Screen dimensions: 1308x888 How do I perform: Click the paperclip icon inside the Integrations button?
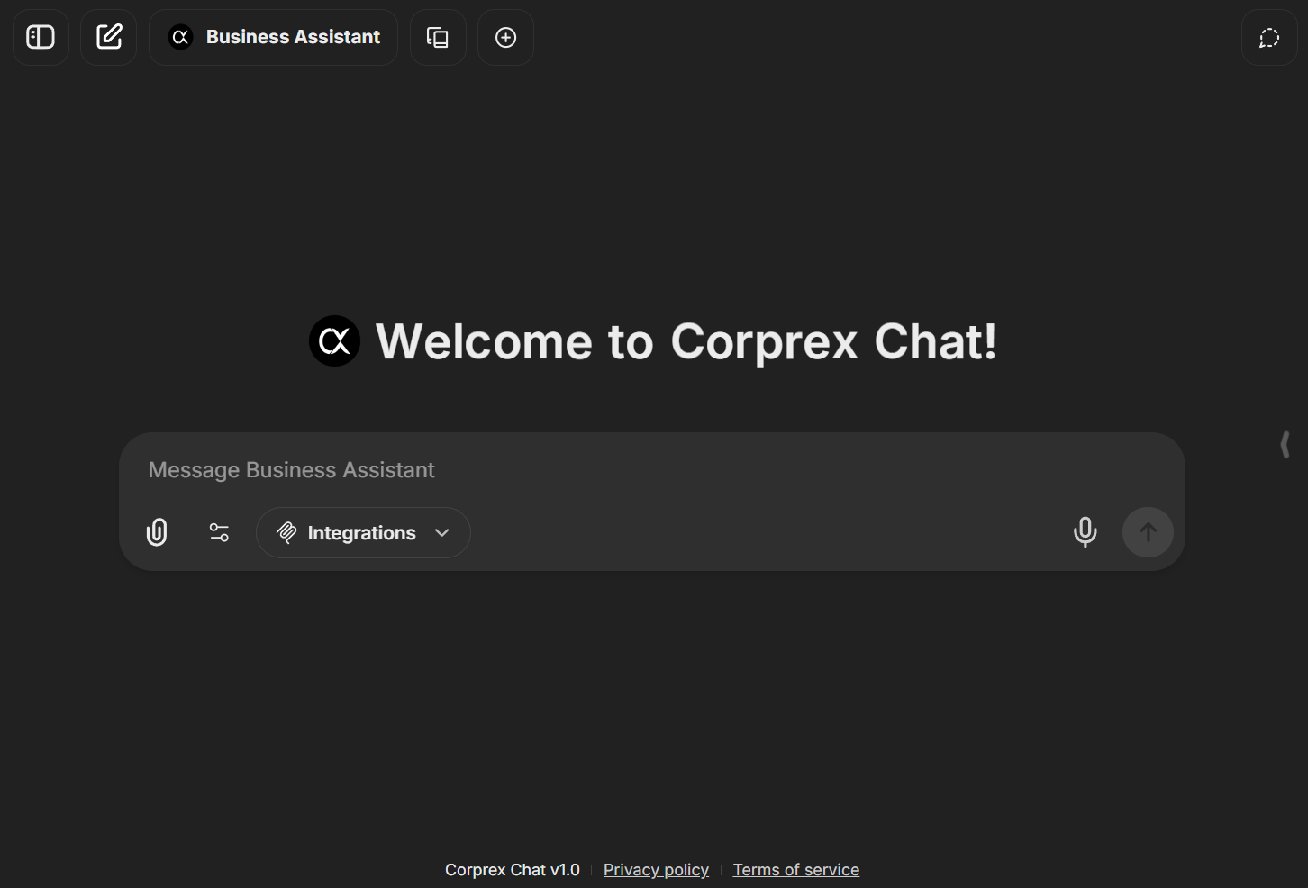pos(286,532)
